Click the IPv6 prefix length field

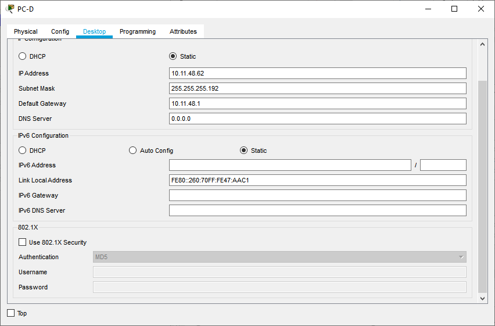[x=443, y=165]
